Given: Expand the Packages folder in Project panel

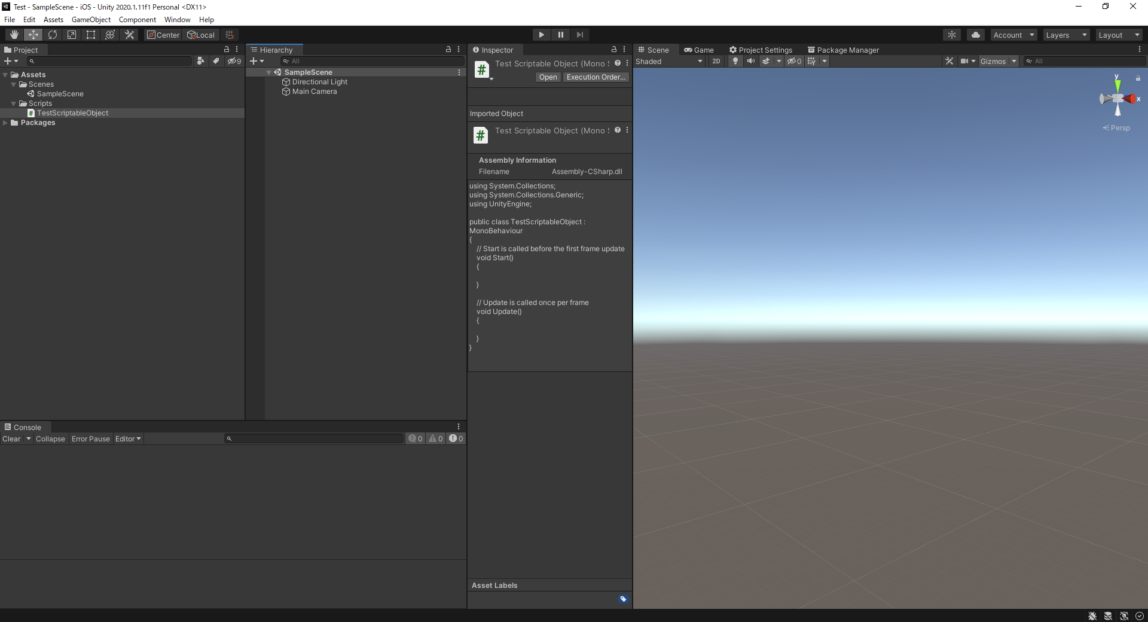Looking at the screenshot, I should 6,123.
